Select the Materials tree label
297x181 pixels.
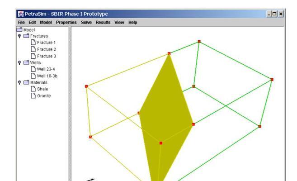point(38,83)
